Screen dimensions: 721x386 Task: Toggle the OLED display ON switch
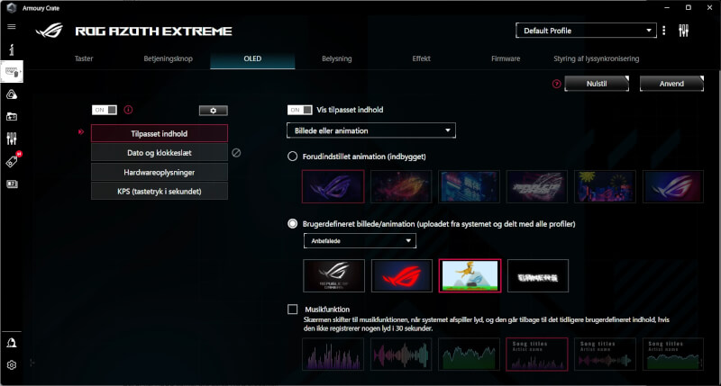(x=105, y=110)
